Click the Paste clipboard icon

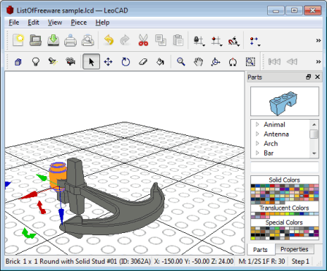tap(178, 40)
